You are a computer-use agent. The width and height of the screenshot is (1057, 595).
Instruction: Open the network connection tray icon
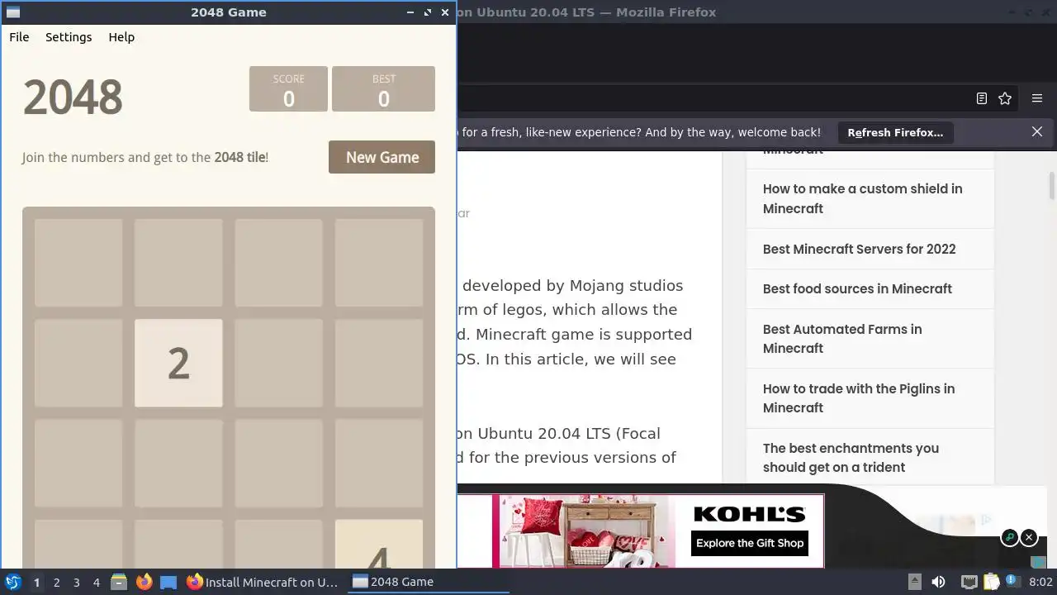969,582
